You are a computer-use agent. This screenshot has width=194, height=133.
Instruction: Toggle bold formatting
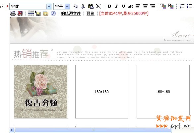(109, 6)
